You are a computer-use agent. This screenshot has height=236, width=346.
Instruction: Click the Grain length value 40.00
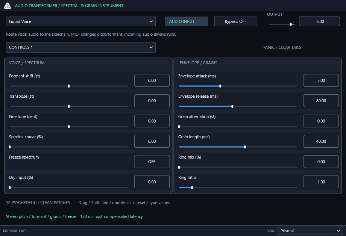click(321, 141)
